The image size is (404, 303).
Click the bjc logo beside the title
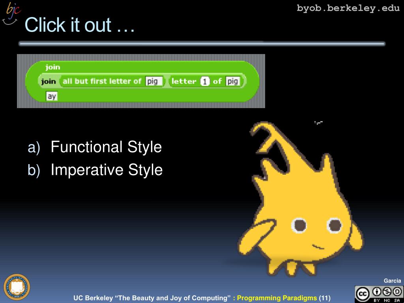coord(11,13)
